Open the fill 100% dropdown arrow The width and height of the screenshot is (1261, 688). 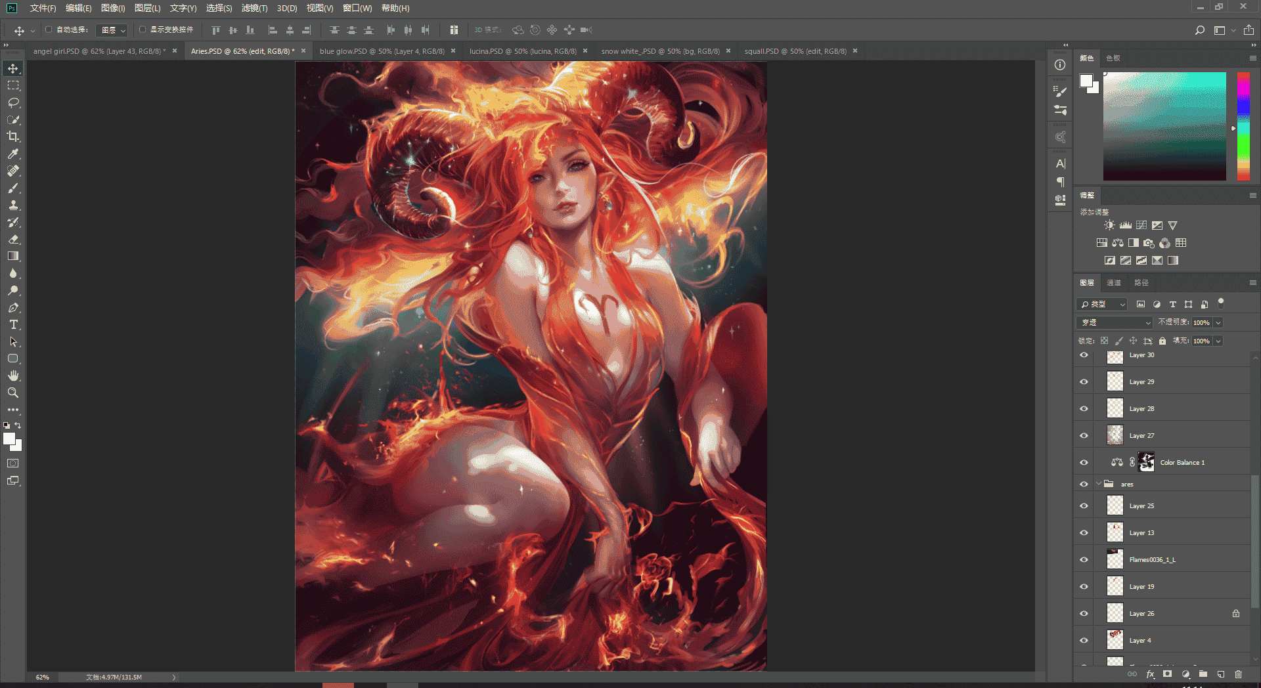(x=1218, y=341)
